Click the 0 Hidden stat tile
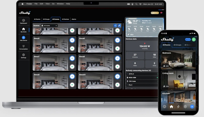 (x=135, y=64)
